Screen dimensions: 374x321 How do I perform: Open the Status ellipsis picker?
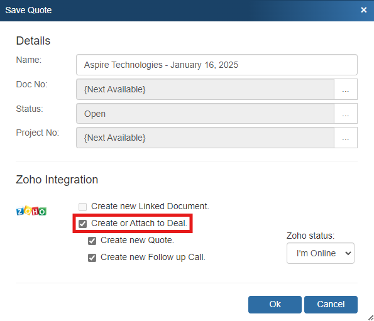(346, 114)
